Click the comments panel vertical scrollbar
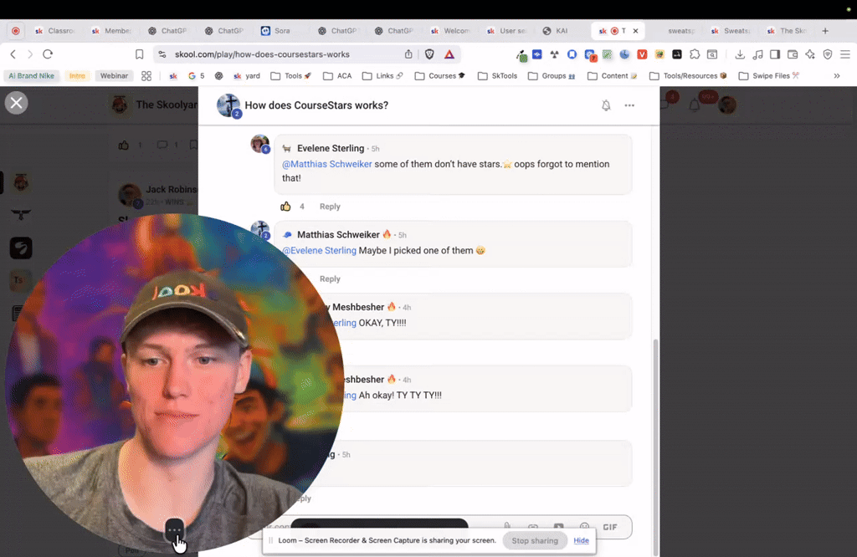The image size is (857, 557). tap(656, 447)
